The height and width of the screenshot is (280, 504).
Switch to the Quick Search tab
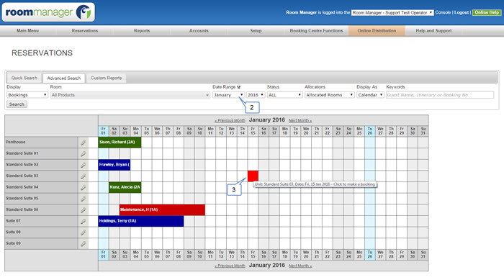24,78
